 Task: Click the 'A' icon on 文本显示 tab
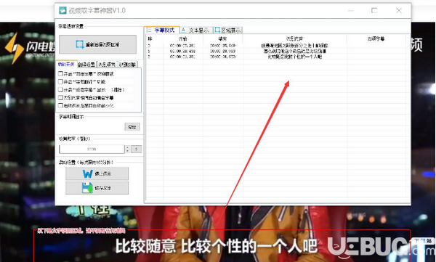pos(183,30)
